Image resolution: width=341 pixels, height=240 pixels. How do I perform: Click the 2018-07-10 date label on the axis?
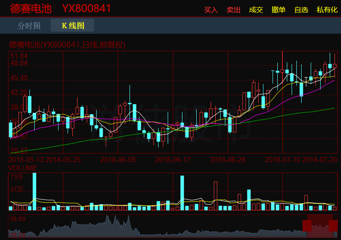coord(283,160)
